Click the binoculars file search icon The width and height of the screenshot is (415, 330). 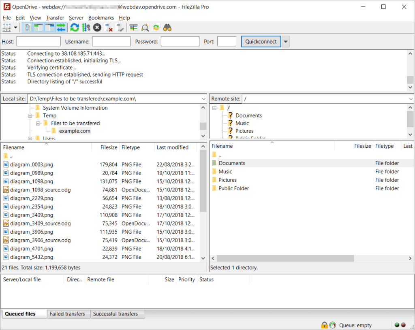tap(168, 28)
